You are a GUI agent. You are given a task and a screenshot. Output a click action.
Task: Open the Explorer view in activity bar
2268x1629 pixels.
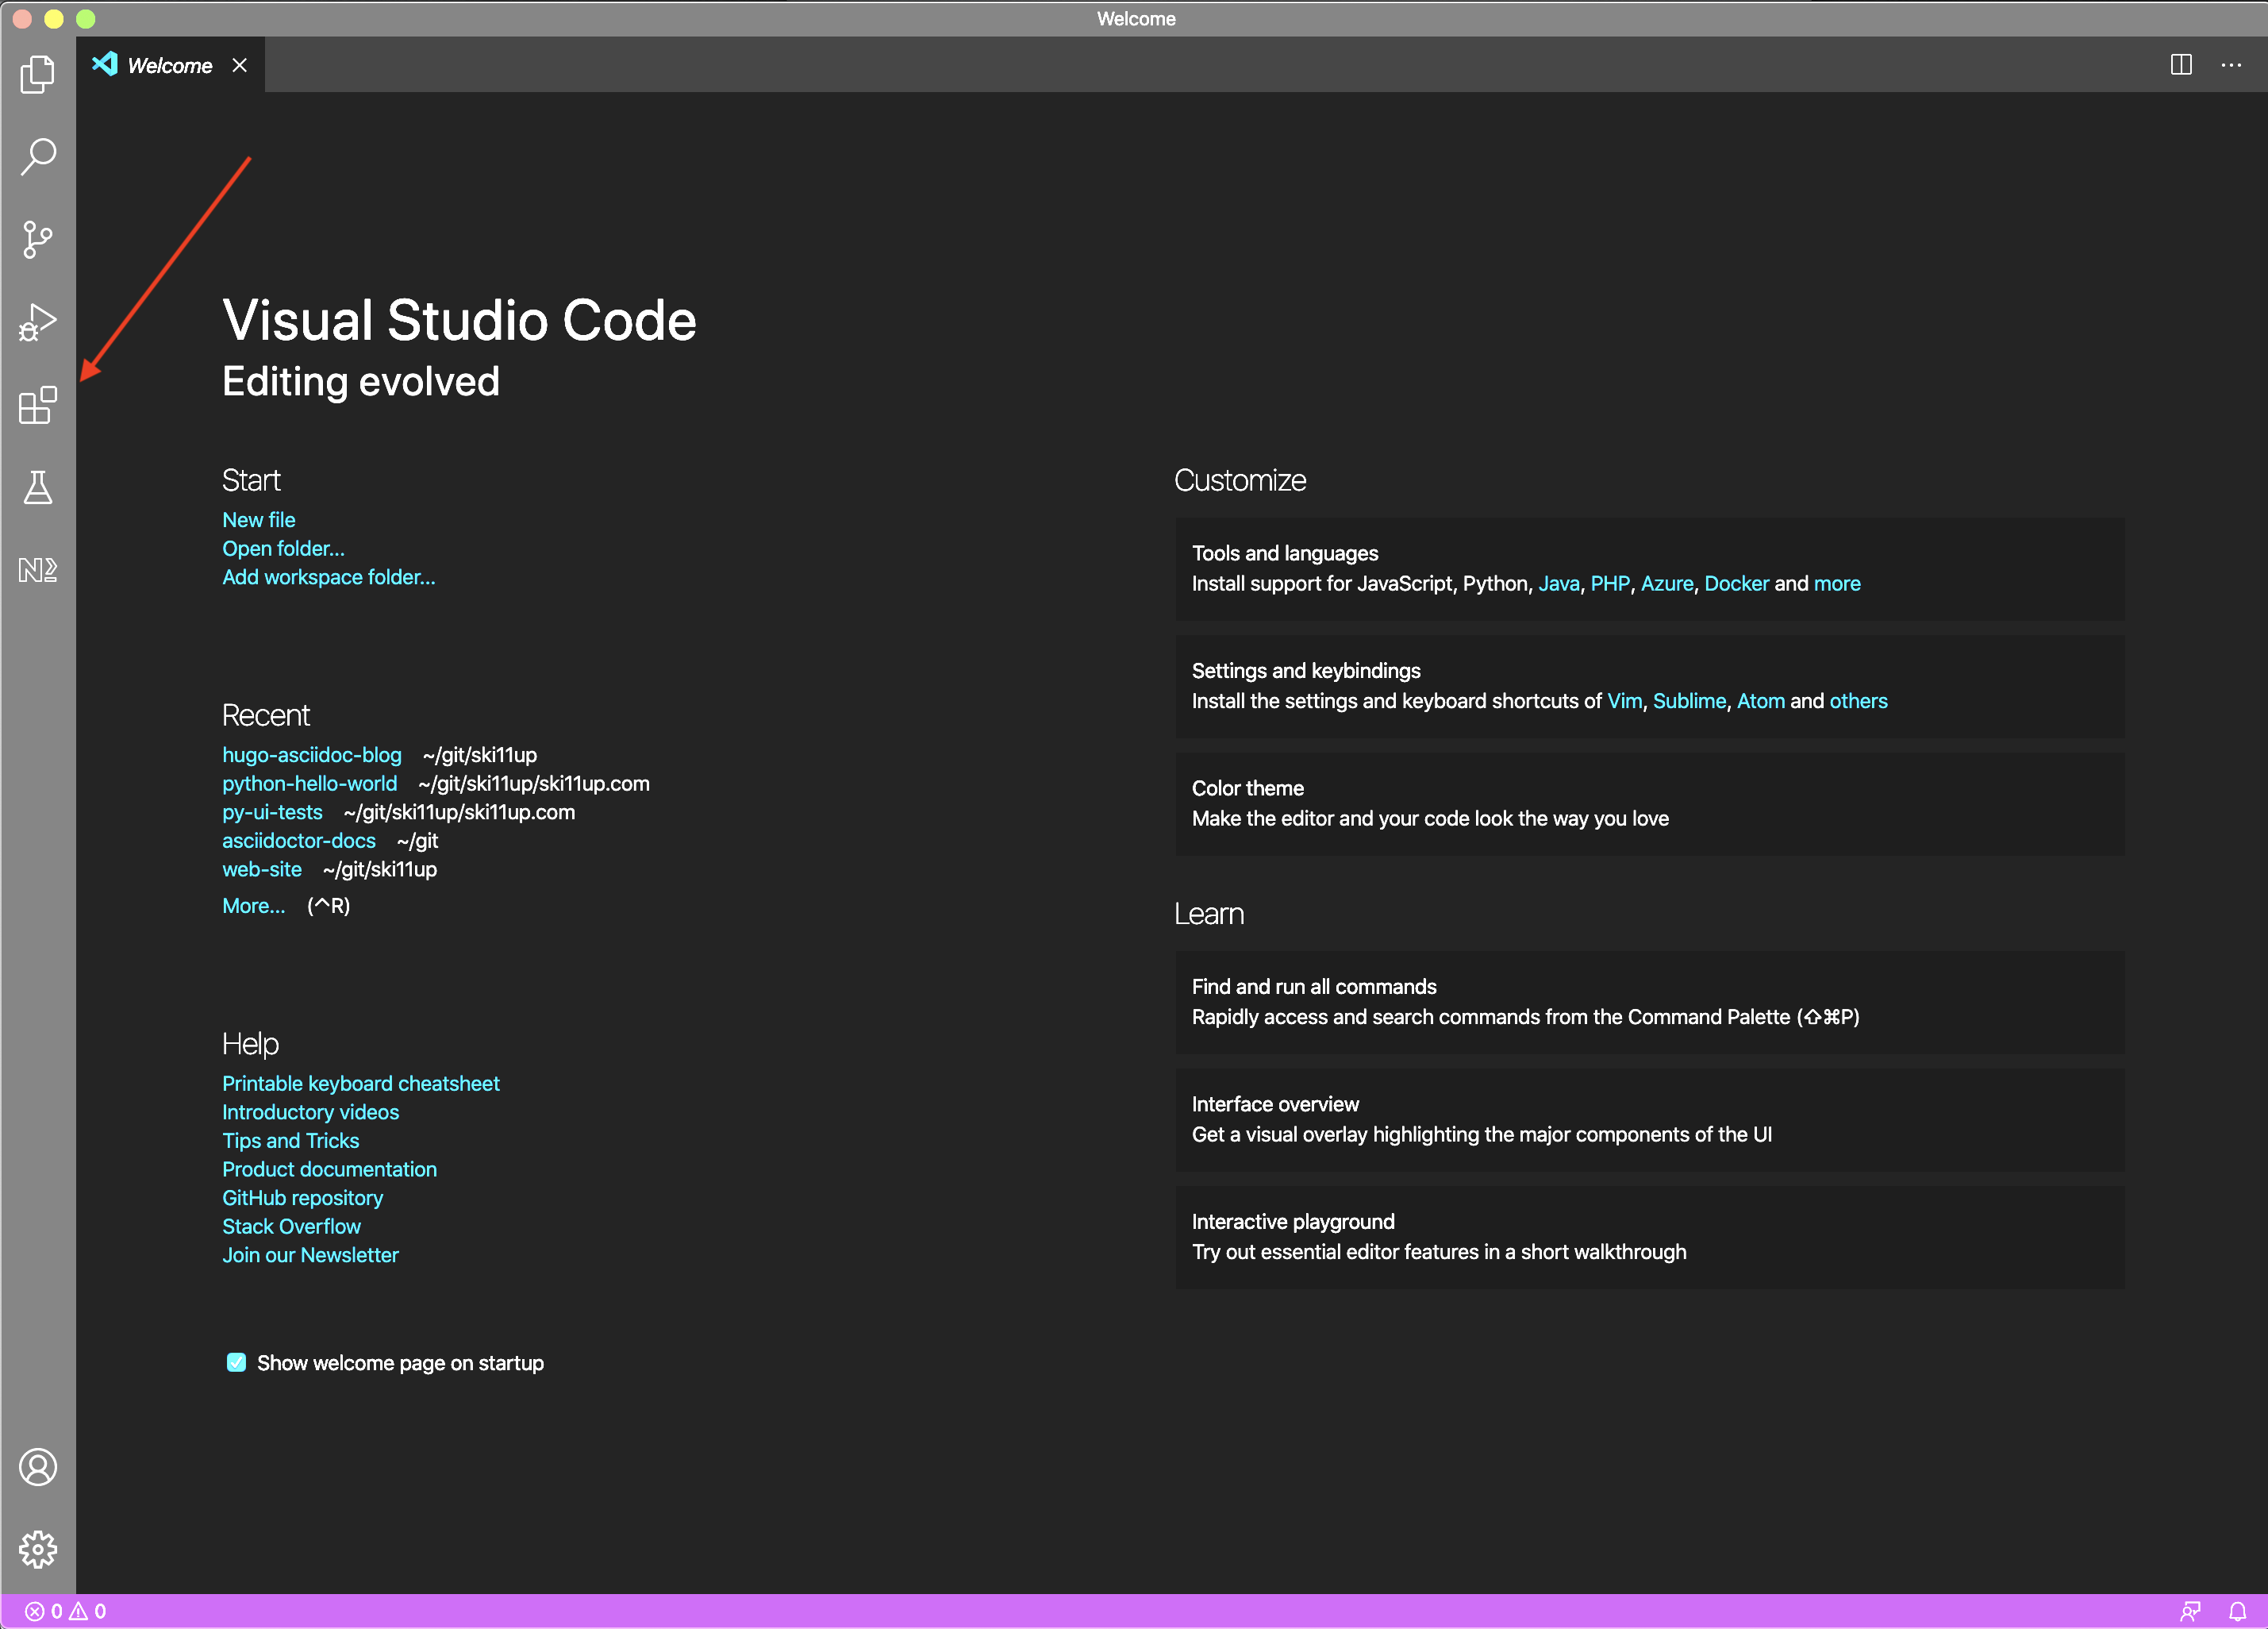pos(38,74)
